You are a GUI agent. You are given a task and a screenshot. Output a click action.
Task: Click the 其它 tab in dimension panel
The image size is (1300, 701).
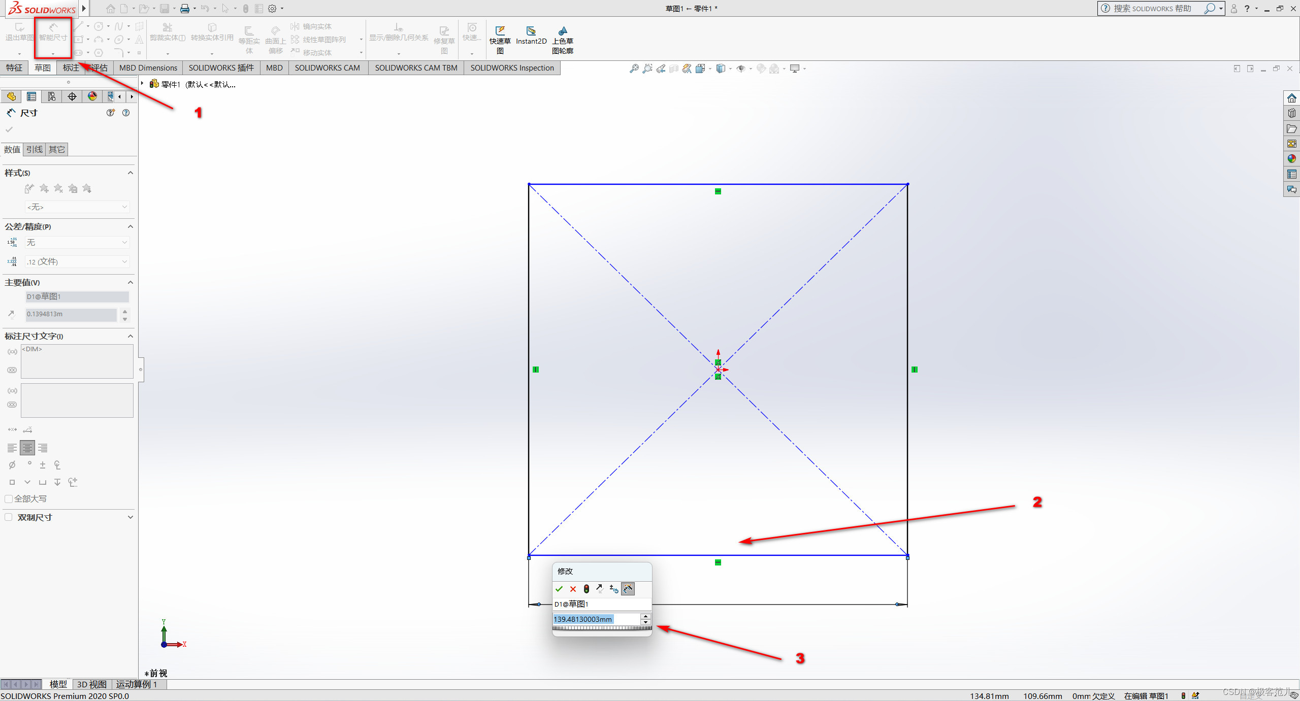(x=56, y=150)
